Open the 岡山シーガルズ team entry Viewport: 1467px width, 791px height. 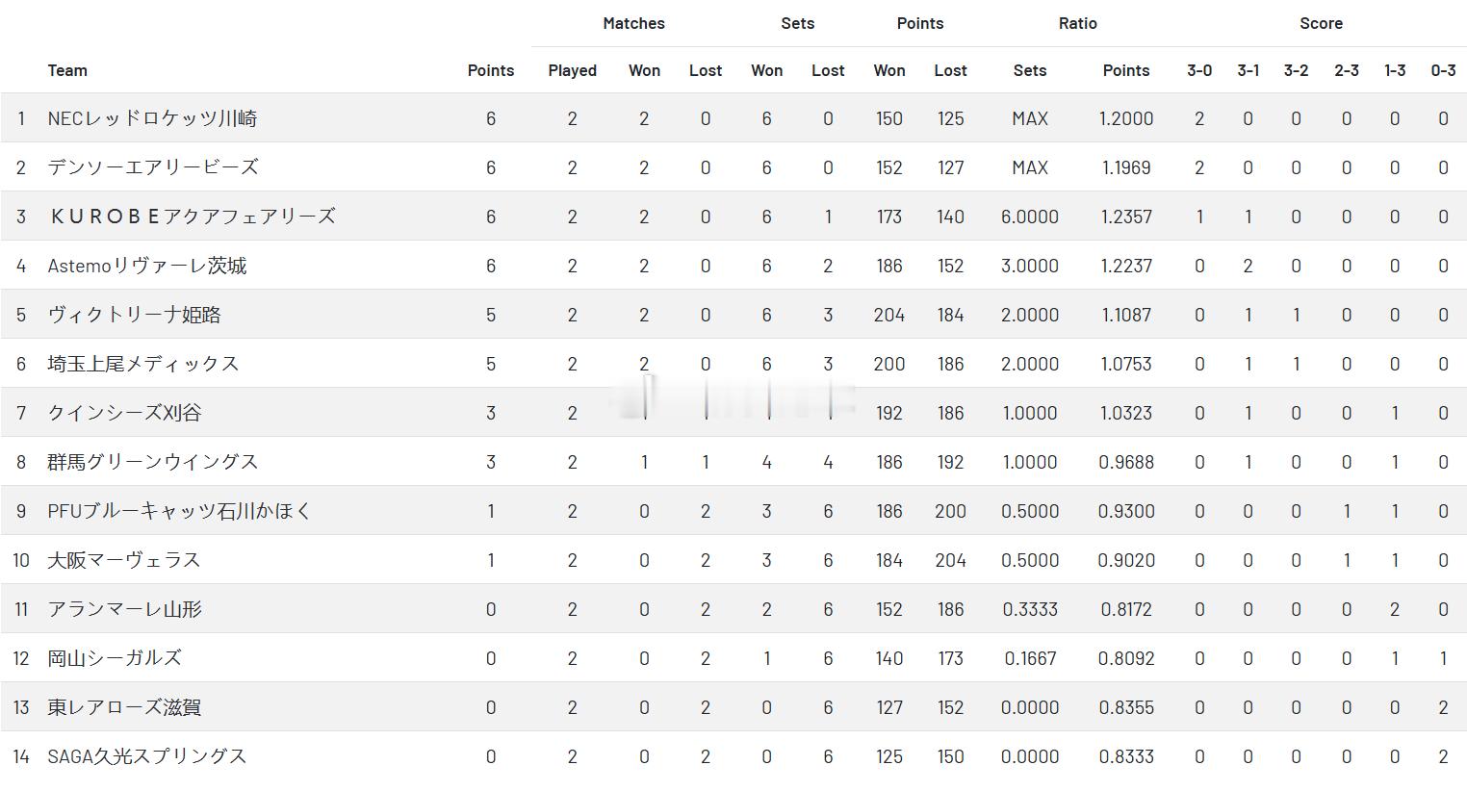(115, 658)
